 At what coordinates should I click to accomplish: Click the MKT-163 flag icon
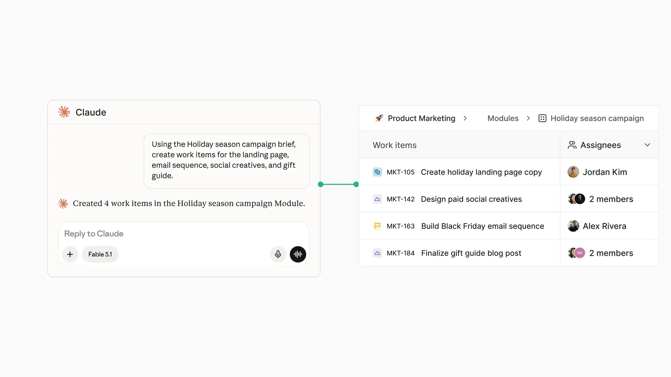point(377,226)
